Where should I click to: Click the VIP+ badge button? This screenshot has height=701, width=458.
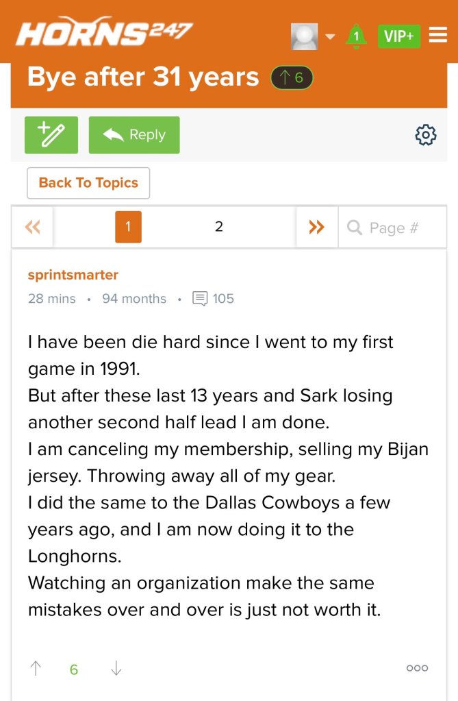pyautogui.click(x=398, y=36)
